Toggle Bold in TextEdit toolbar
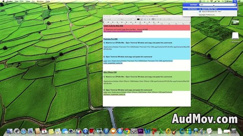Image resolution: width=243 pixels, height=136 pixels. pos(145,19)
